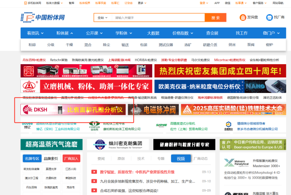291x195 pixels.
Task: Select the 品牌索引 tab
Action: point(50,158)
